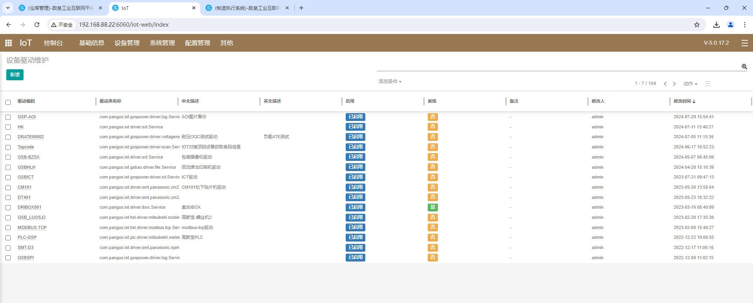Screen dimensions: 753x303
Task: Open the MODBUS-TCP driver link
Action: 32,227
